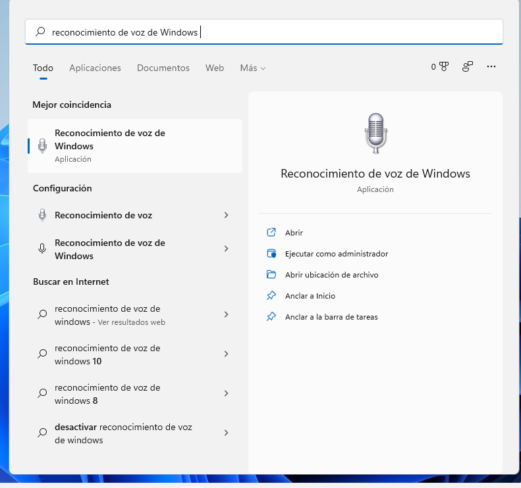
Task: Click the account/organization search icon
Action: click(468, 67)
